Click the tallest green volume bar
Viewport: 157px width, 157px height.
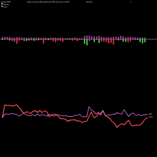tap(87, 42)
